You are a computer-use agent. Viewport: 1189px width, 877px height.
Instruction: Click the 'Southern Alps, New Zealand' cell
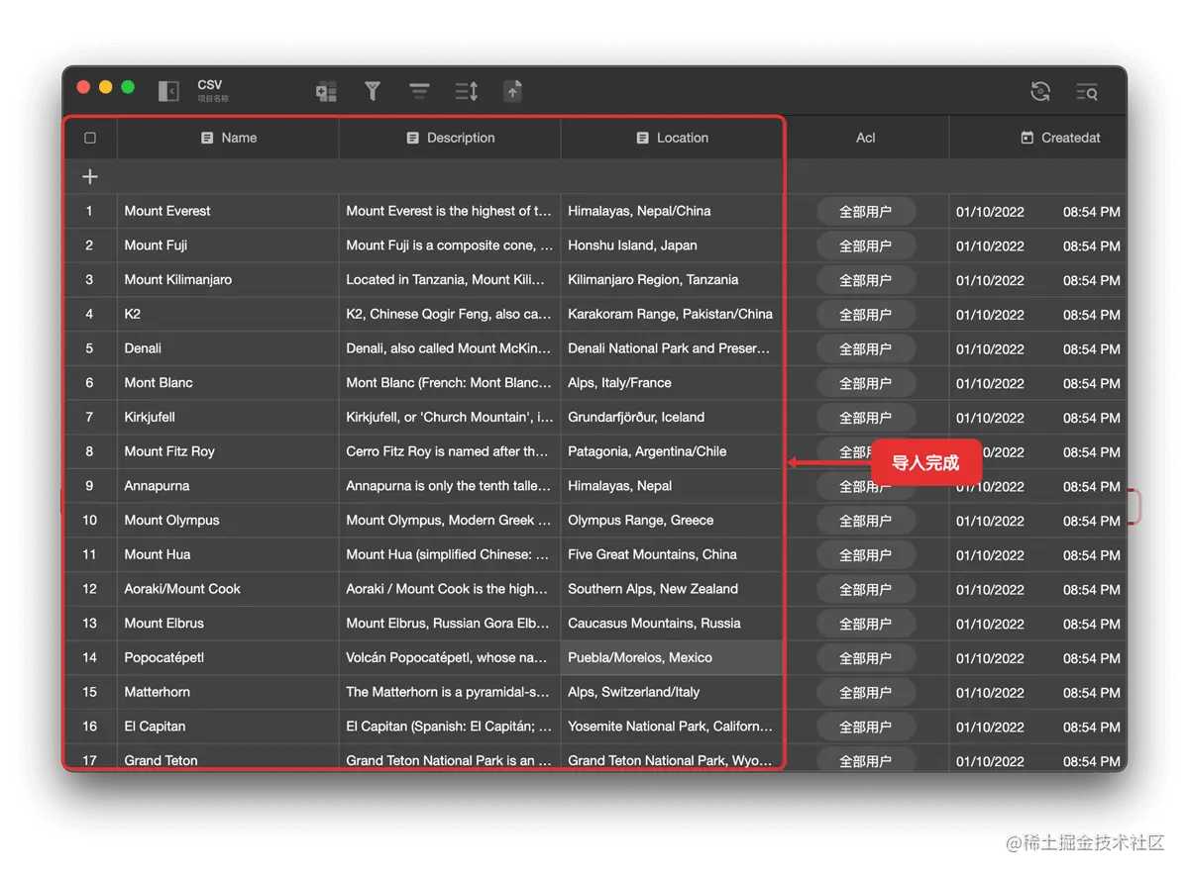[672, 589]
